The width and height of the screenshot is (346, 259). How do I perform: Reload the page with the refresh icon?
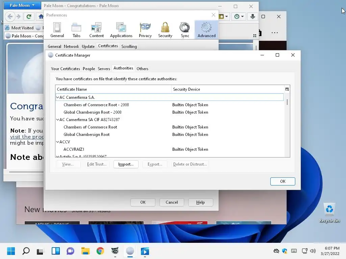pyautogui.click(x=29, y=17)
